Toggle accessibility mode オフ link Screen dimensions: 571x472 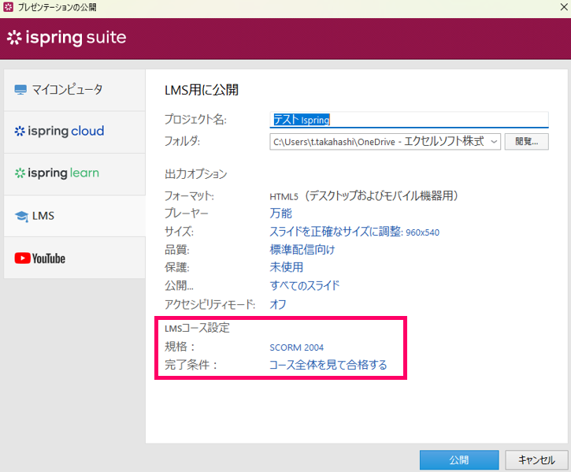point(278,304)
